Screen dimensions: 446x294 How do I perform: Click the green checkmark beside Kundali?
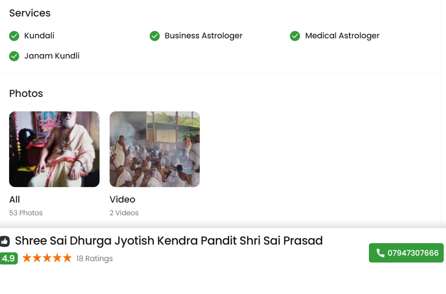14,36
